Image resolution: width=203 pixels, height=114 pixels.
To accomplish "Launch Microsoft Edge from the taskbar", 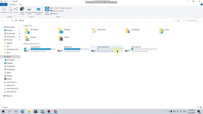I will [23, 111].
